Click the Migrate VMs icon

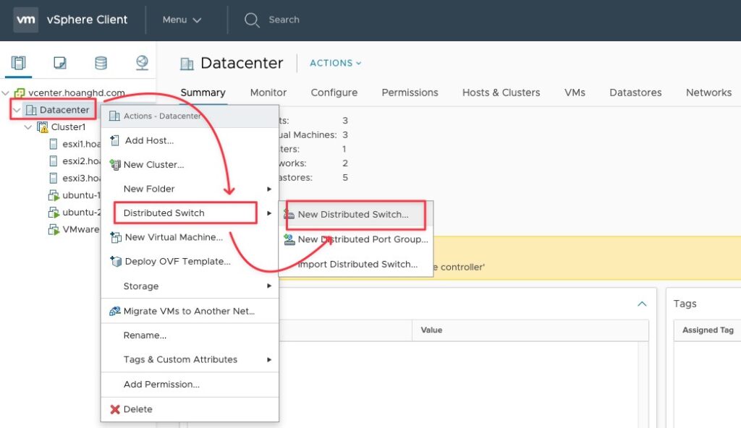tap(115, 311)
